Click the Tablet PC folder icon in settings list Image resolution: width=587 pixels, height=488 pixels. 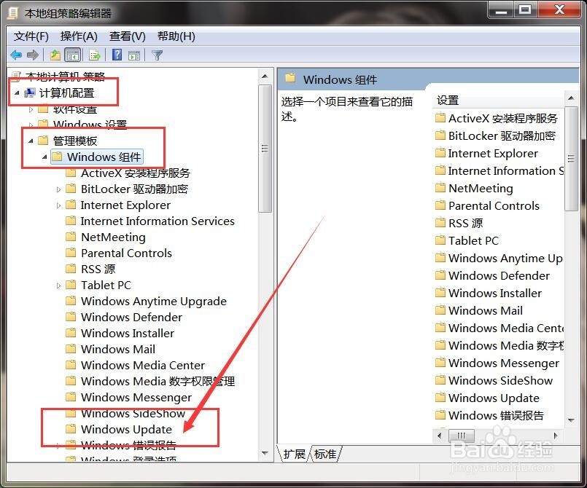440,240
